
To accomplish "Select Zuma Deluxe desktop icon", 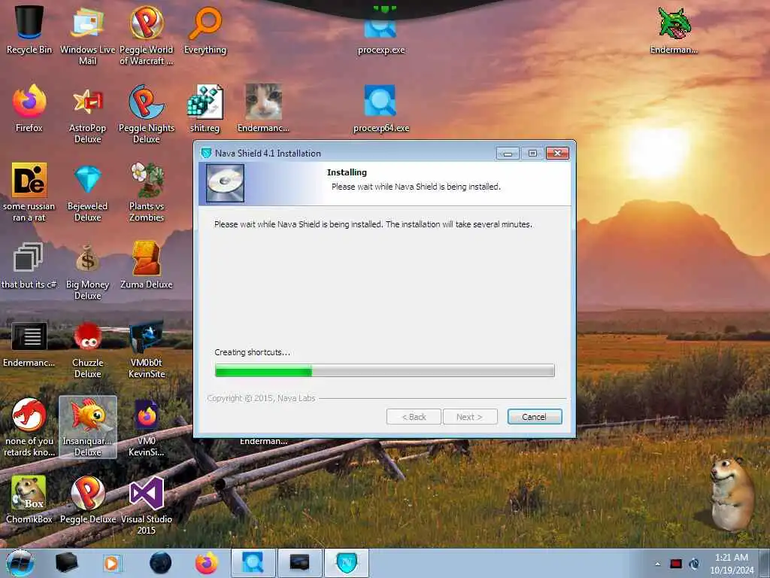I will tap(147, 264).
